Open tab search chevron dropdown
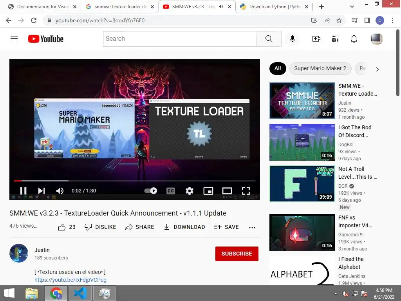The height and width of the screenshot is (301, 401). 352,7
